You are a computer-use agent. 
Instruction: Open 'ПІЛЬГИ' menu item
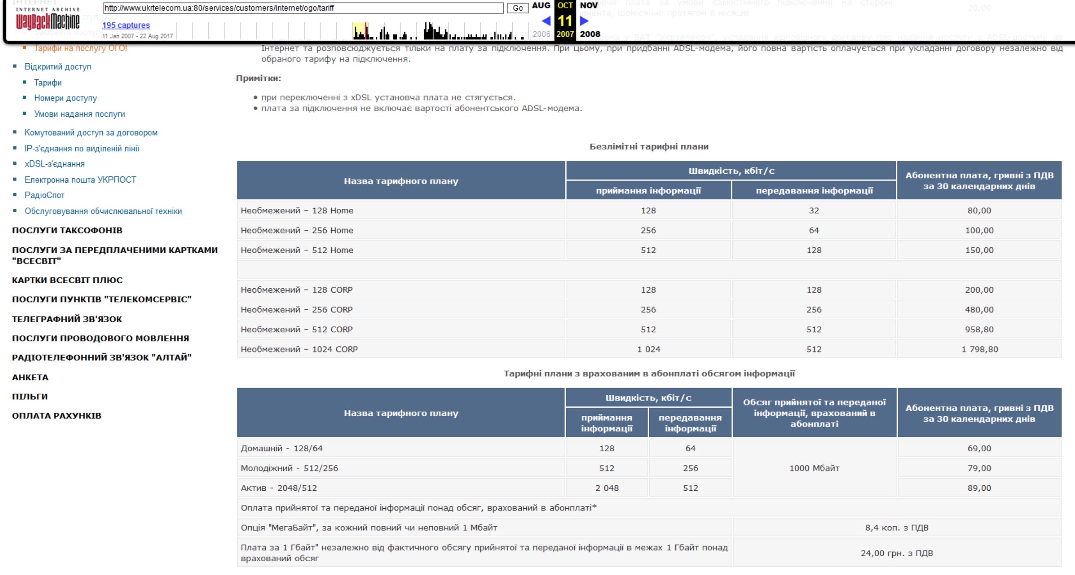(30, 397)
